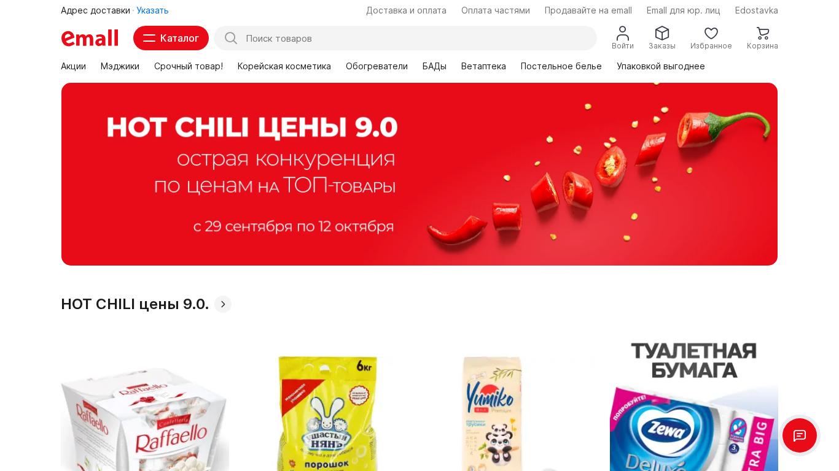Open the HOT CHILI цены banner
The width and height of the screenshot is (839, 471).
coord(419,174)
